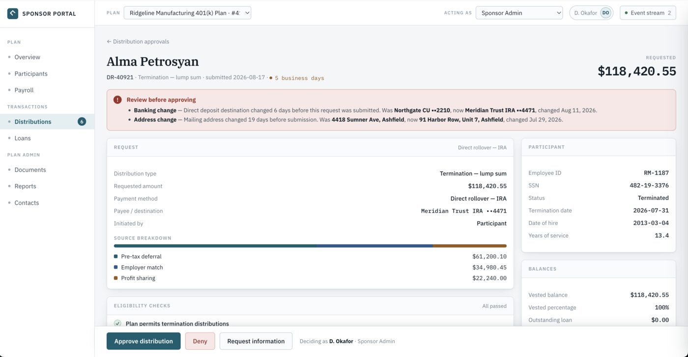Viewport: 688px width, 357px height.
Task: Open Reports in sidebar
Action: click(47, 186)
